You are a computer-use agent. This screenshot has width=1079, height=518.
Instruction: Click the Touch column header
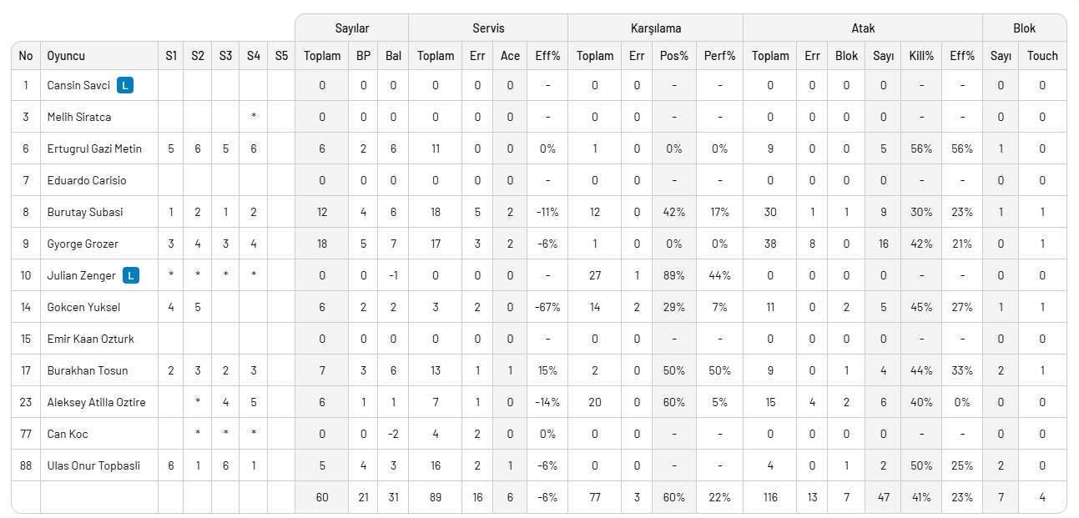[1042, 56]
